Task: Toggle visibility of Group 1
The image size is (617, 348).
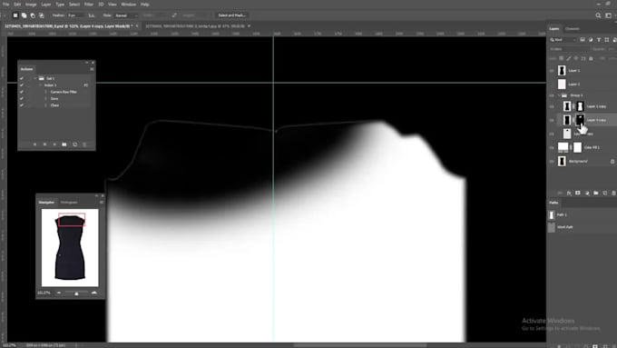Action: (552, 95)
